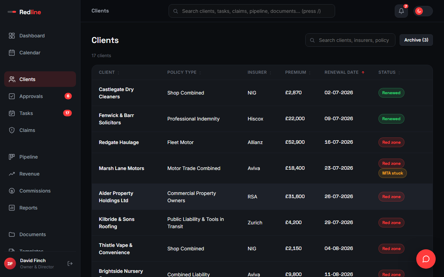Viewport: 444px width, 277px height.
Task: Click Renewed badge for Castlegate Dry Cleaners
Action: (391, 93)
